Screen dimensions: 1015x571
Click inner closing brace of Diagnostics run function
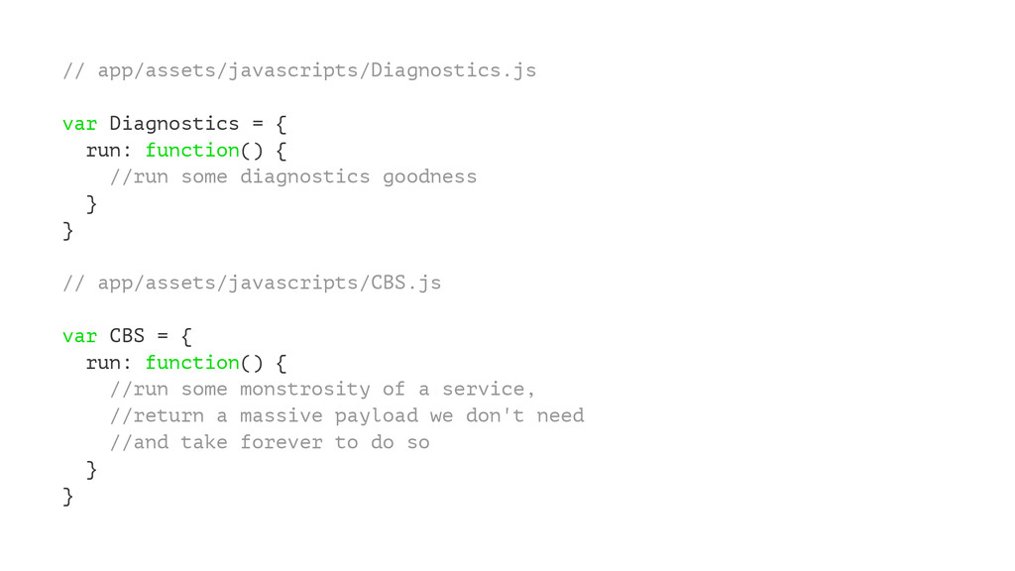91,204
